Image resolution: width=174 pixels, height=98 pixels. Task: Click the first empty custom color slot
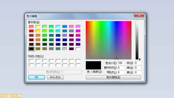[31, 60]
